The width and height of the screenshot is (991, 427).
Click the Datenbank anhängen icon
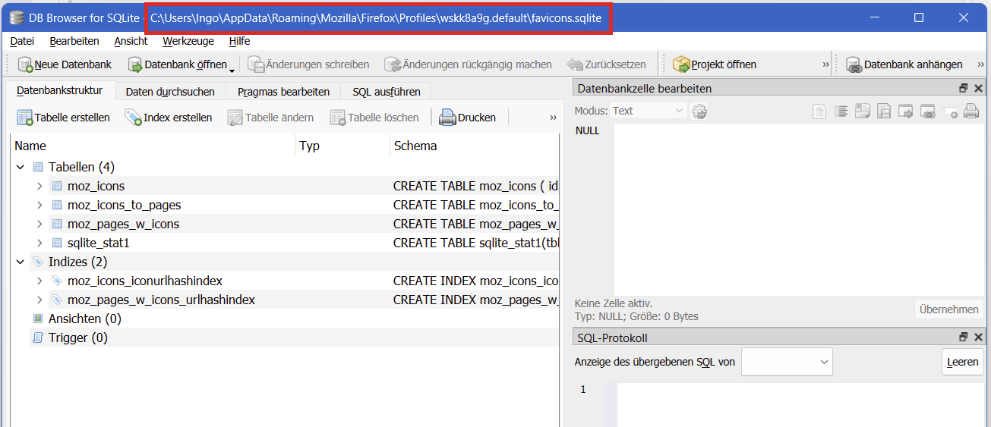click(854, 65)
